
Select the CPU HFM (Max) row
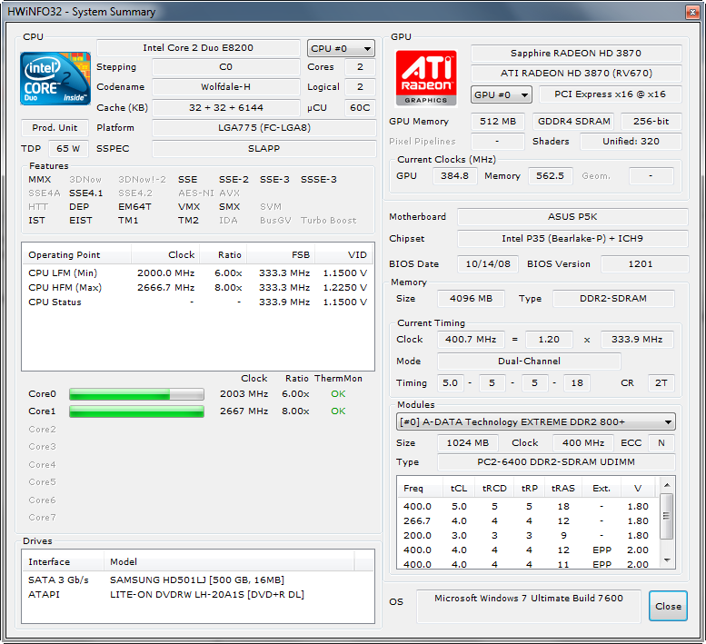point(198,287)
